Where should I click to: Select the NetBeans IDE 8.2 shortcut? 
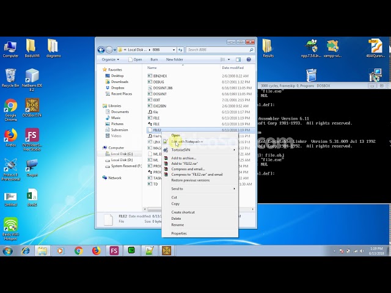(x=32, y=80)
